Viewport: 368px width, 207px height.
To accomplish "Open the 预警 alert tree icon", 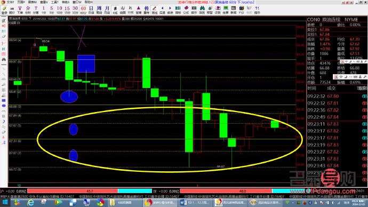I will click(x=210, y=10).
